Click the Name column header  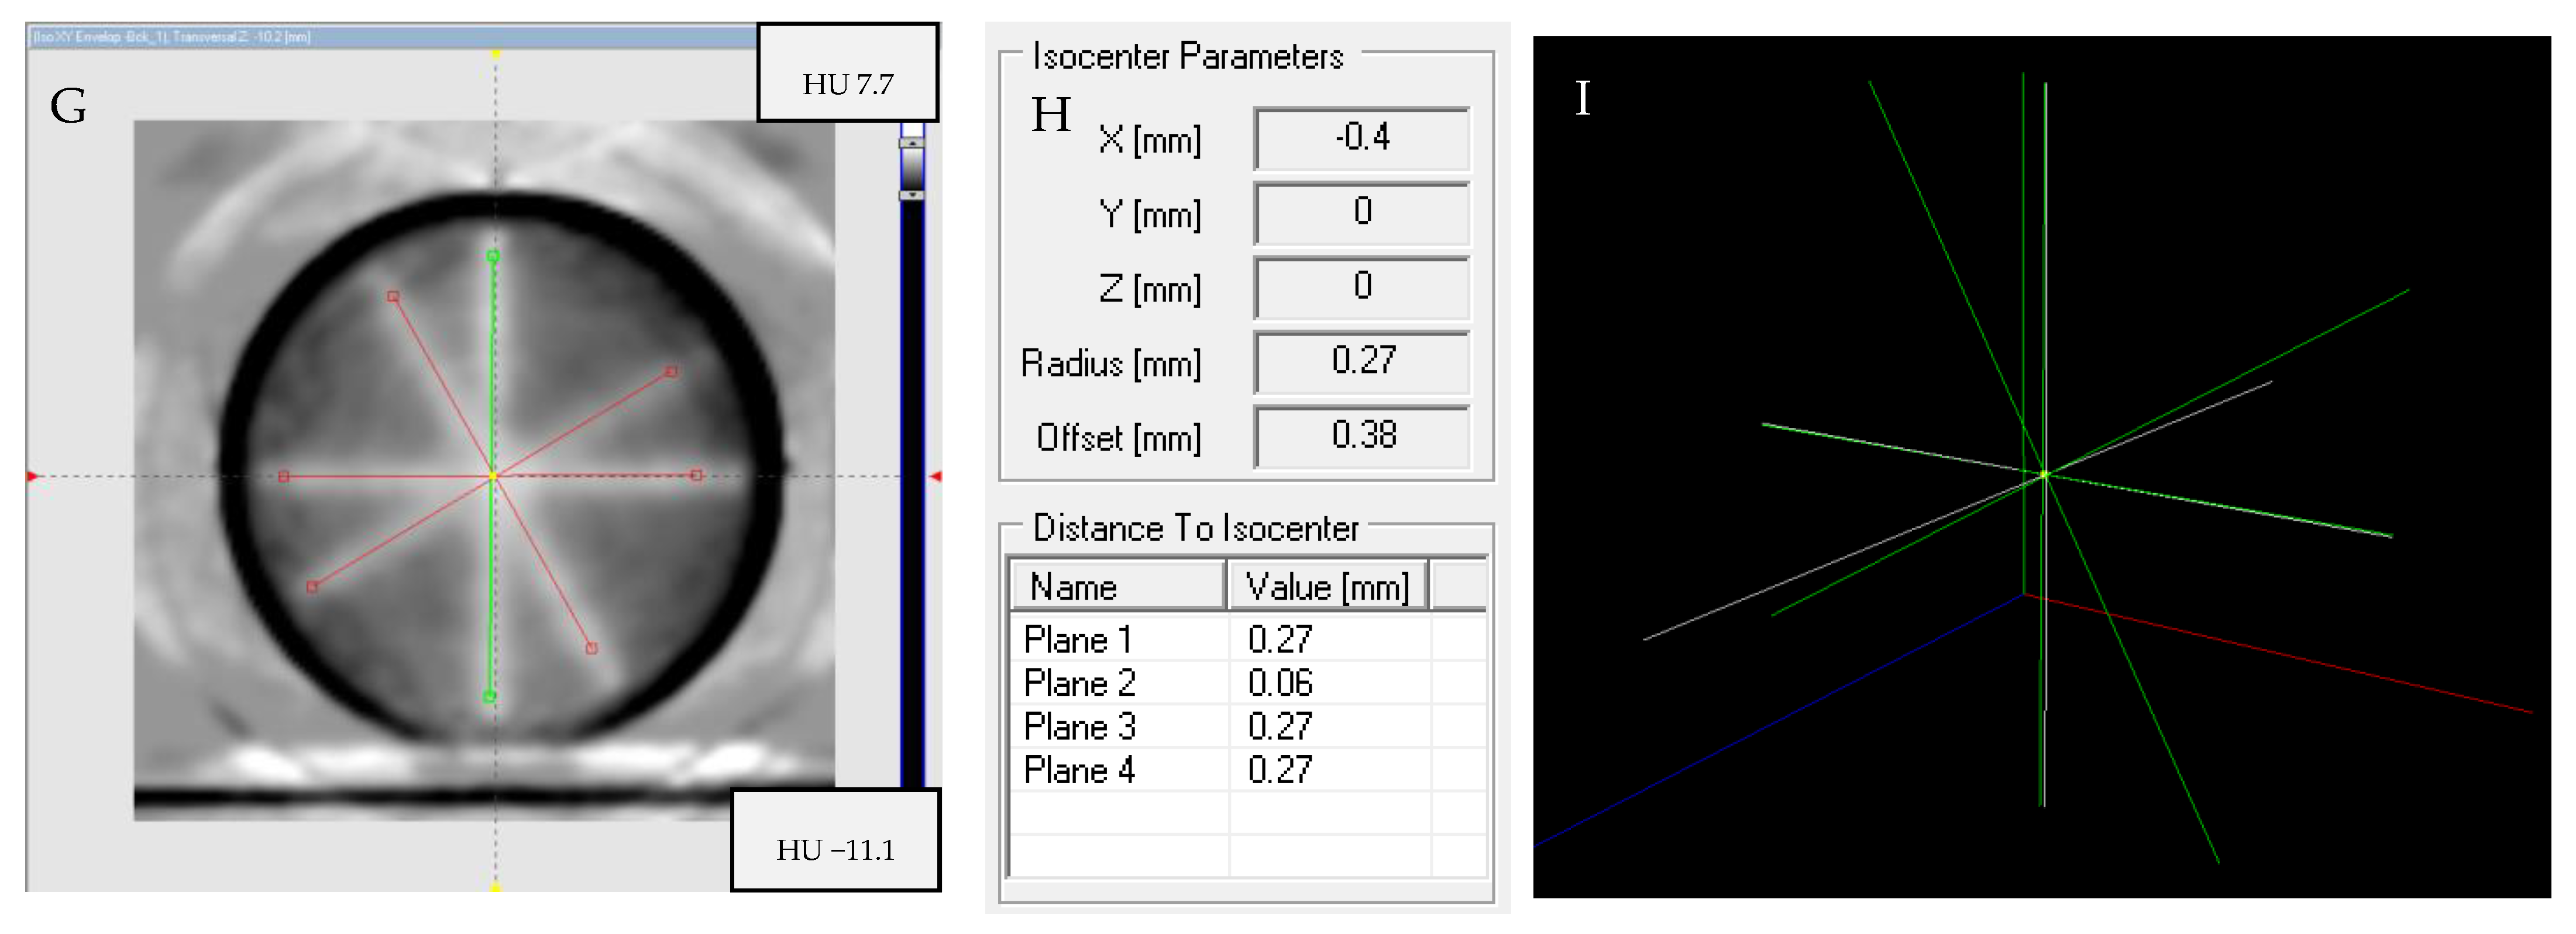(x=1117, y=586)
